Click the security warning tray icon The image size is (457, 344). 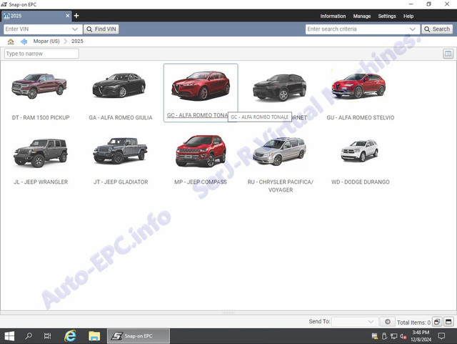375,336
